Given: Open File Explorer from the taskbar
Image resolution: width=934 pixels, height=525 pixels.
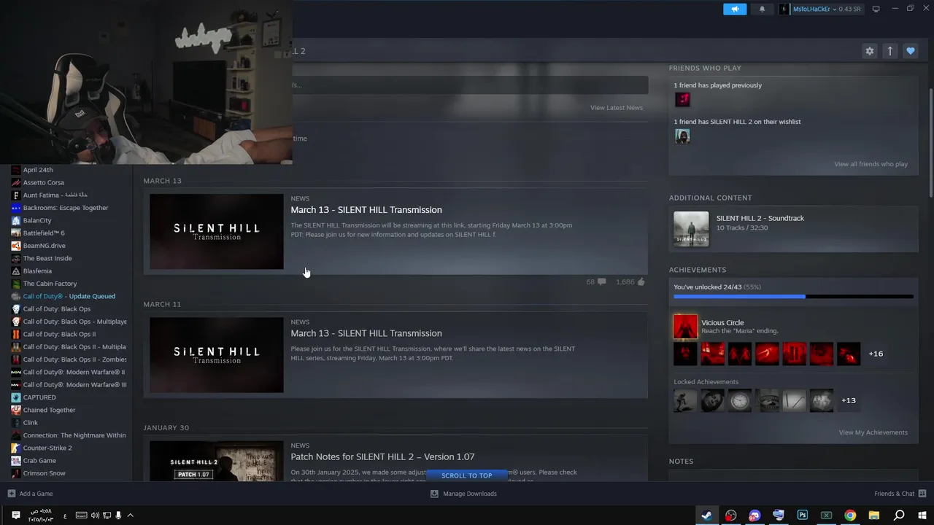Looking at the screenshot, I should point(874,515).
